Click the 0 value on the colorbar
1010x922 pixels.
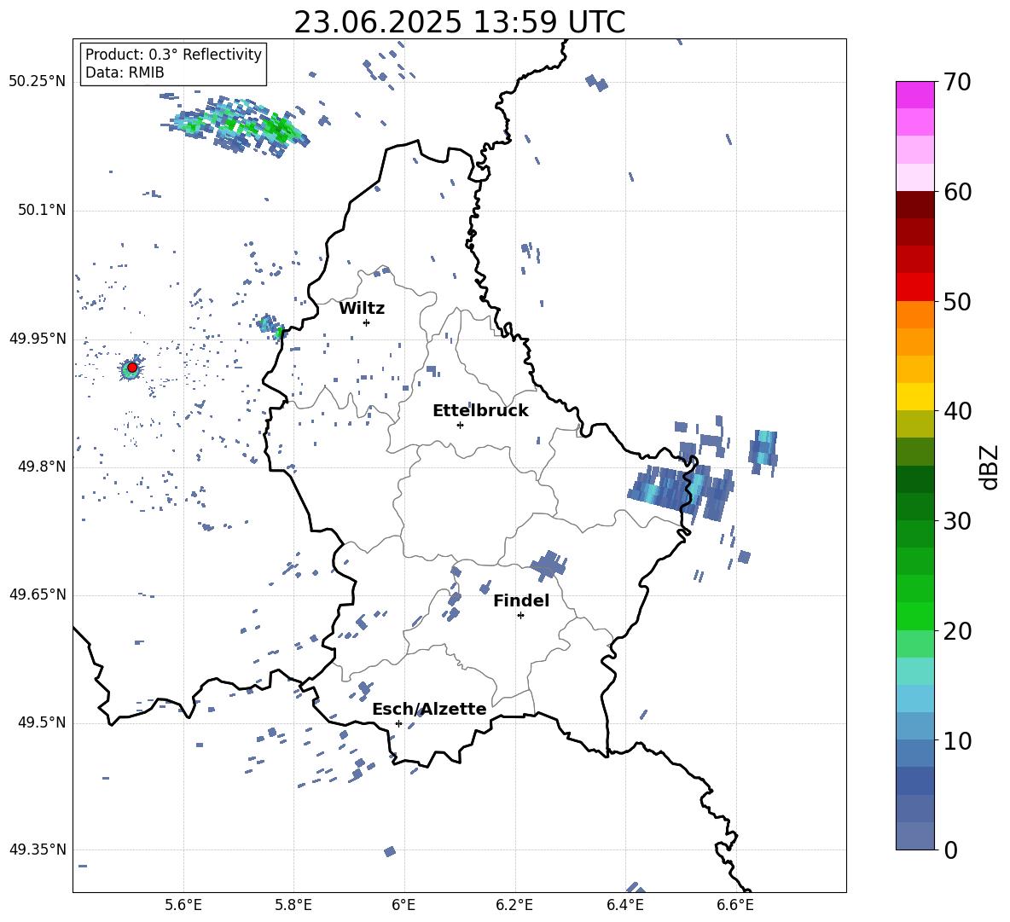950,850
